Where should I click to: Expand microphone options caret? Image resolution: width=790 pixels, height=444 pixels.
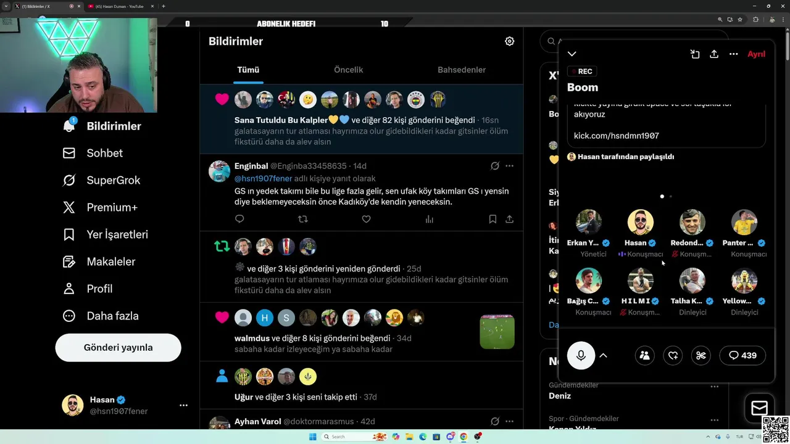(x=604, y=355)
